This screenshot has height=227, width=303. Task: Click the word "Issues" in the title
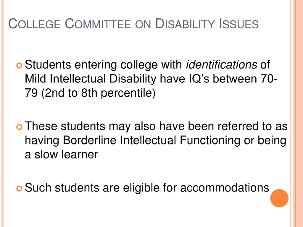click(239, 24)
